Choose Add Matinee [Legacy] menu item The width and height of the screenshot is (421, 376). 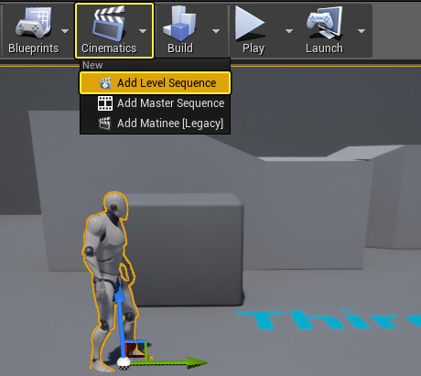click(155, 124)
